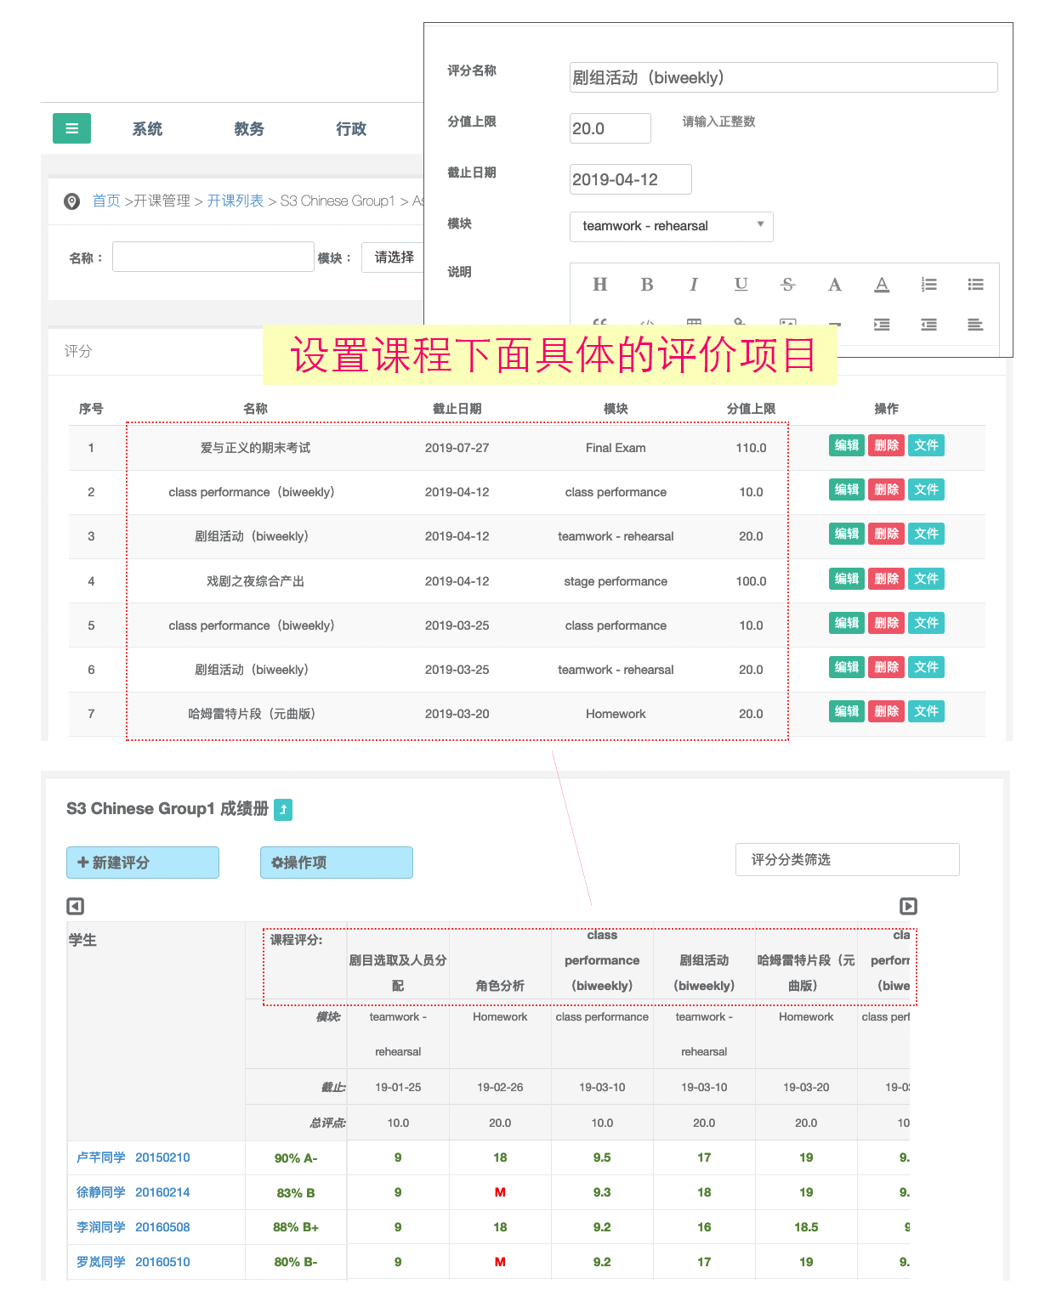Change the editor text background color
This screenshot has height=1307, width=1056.
coord(882,285)
